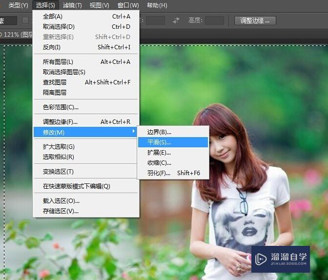
Task: Open 调整边缘(F)... from the menu
Action: tap(86, 122)
